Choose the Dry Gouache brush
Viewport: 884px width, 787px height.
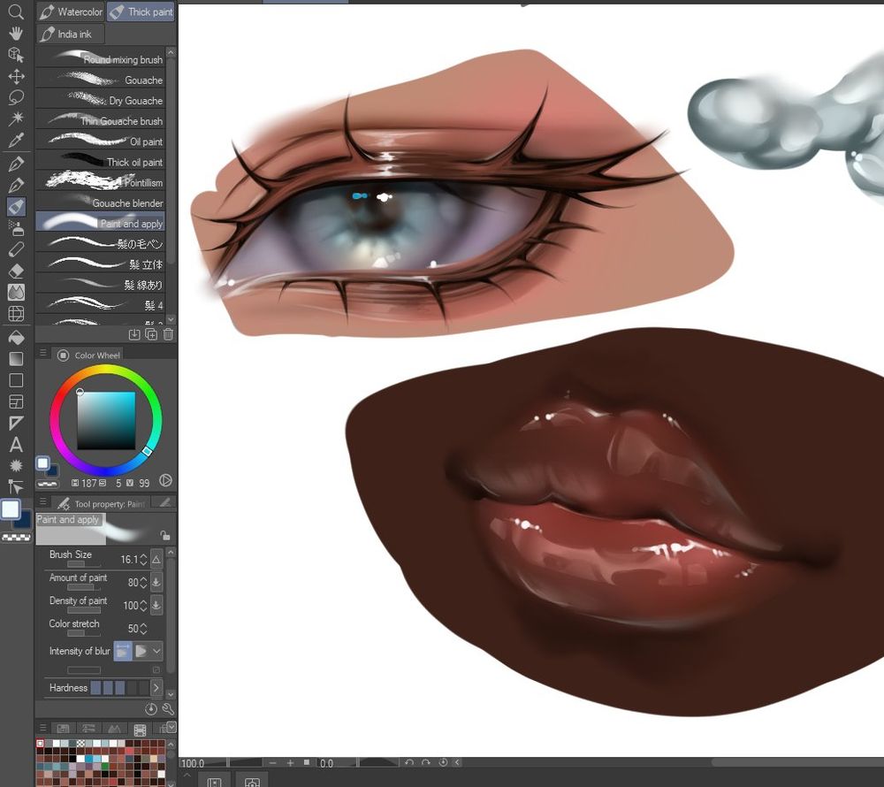pos(101,100)
